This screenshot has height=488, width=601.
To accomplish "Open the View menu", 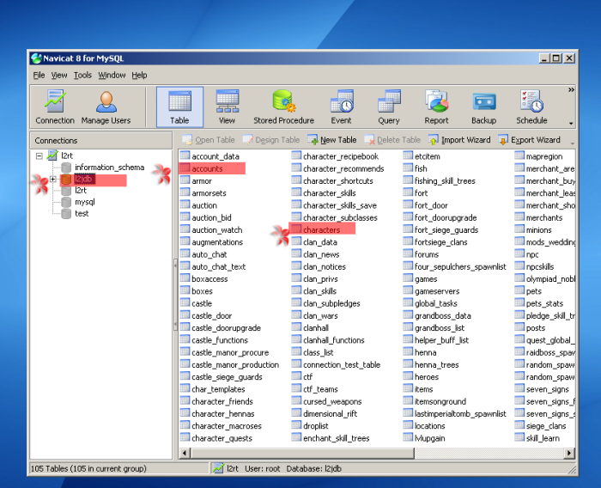I will (x=59, y=76).
